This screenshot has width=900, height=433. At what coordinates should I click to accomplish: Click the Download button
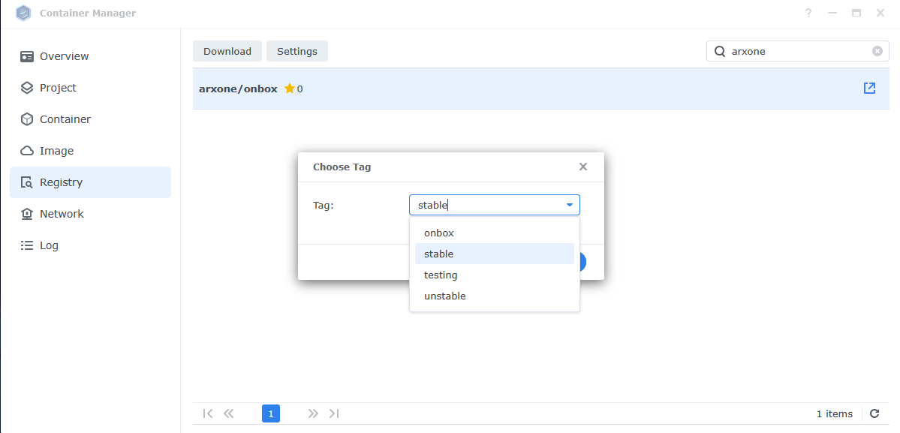point(227,51)
